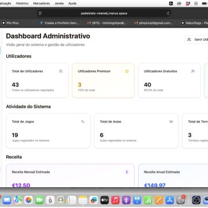This screenshot has width=208, height=208.
Task: Launch FaceTime from the Dock
Action: click(39, 200)
